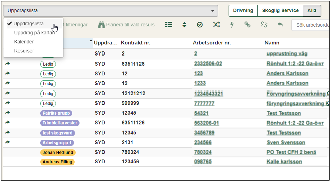Sort by the Kontrakt nr. column header

tap(135, 43)
